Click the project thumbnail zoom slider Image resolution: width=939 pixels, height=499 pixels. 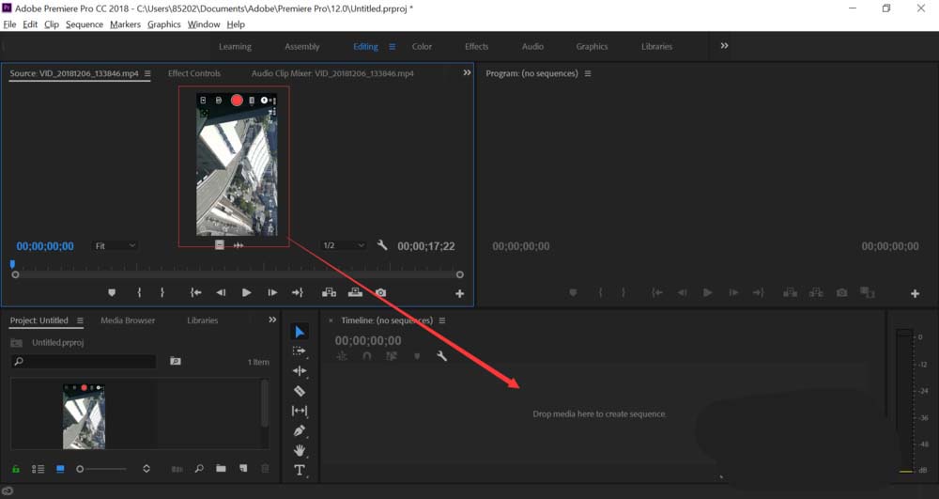(101, 468)
